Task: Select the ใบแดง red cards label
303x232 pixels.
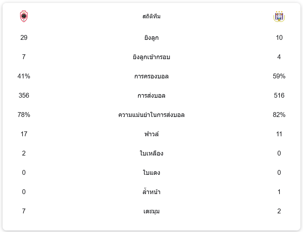Action: (151, 173)
